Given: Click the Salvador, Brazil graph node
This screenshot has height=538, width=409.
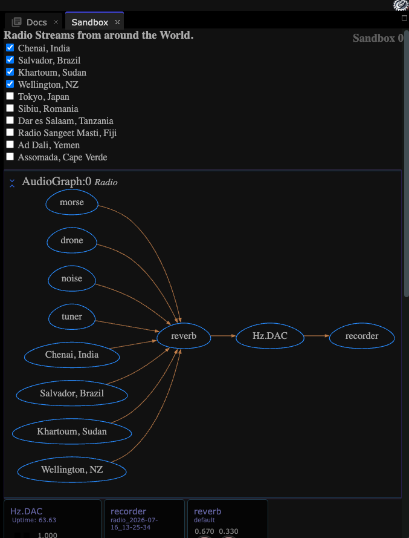Looking at the screenshot, I should point(72,393).
